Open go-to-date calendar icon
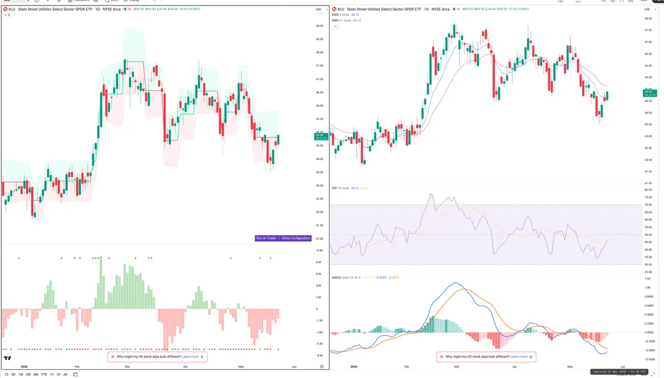Viewport: 664px width, 378px height. point(75,374)
